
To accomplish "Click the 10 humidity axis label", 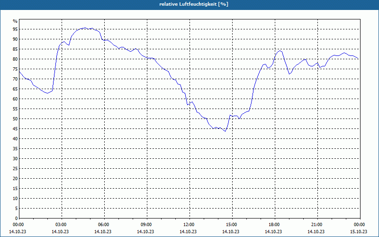I will pos(15,199).
